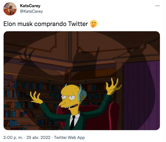166x142 pixels.
Task: Open the KatsCarey display name profile link
Action: (30, 6)
